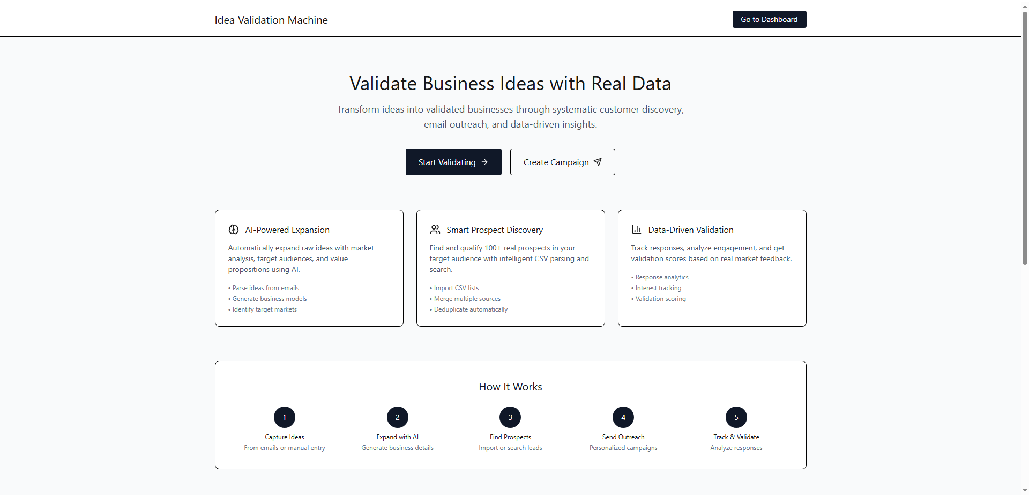Click the bar chart icon on Data-Driven Validation

(637, 230)
